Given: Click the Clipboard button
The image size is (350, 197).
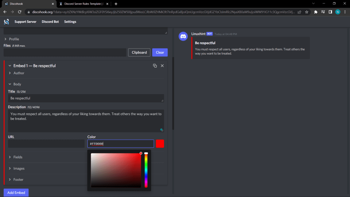Looking at the screenshot, I should [x=139, y=53].
